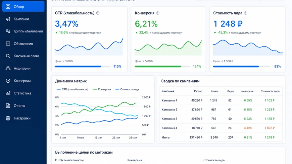Click the Объявления document icon

(x=8, y=44)
